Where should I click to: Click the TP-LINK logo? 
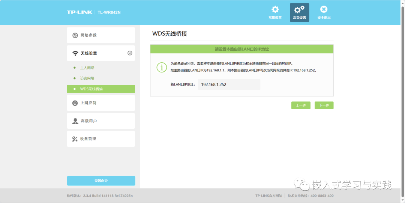pos(79,12)
